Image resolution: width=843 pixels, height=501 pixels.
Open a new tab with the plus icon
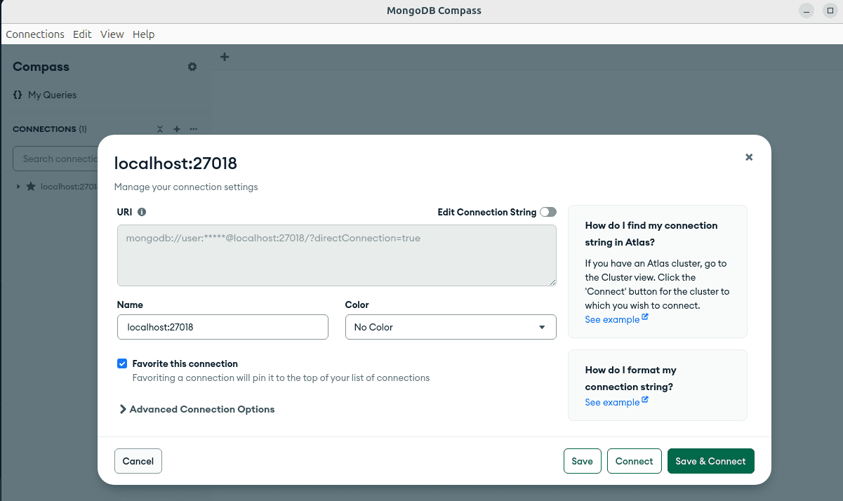point(224,56)
